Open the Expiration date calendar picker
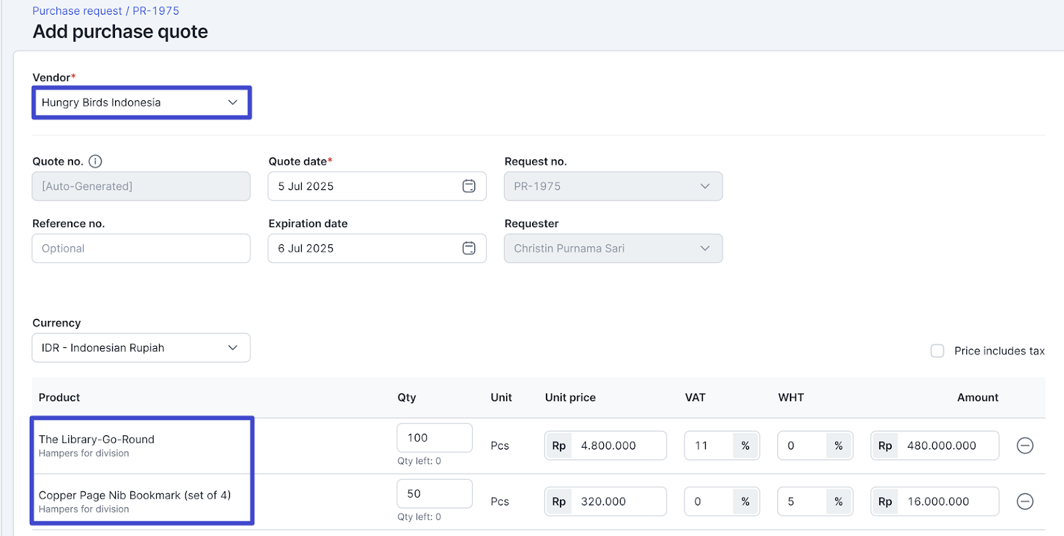1064x536 pixels. tap(469, 248)
